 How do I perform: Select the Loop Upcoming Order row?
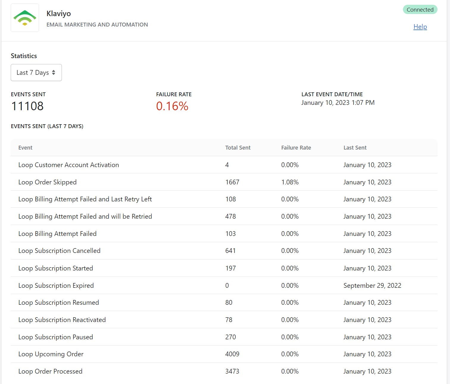click(51, 354)
